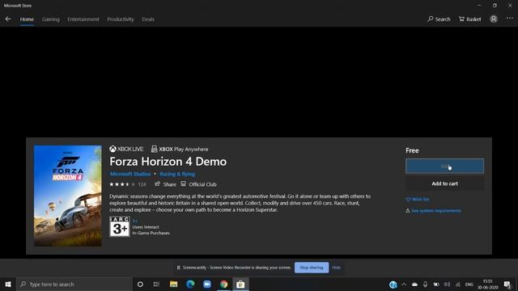Viewport: 518px width, 291px height.
Task: Click the In-Game Purchases text
Action: [x=151, y=233]
